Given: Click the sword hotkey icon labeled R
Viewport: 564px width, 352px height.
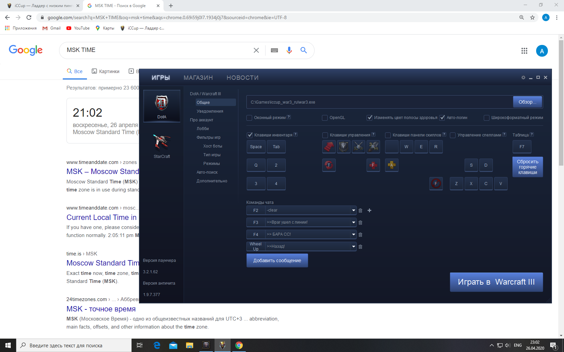Looking at the screenshot, I should 373,146.
